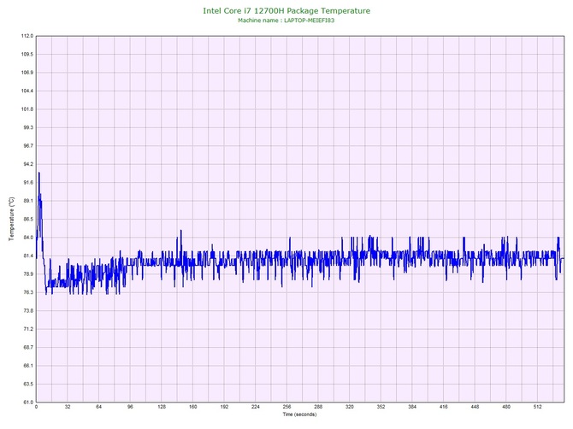The image size is (573, 429).
Task: Click the 224 tick label on the time axis
Action: [256, 407]
